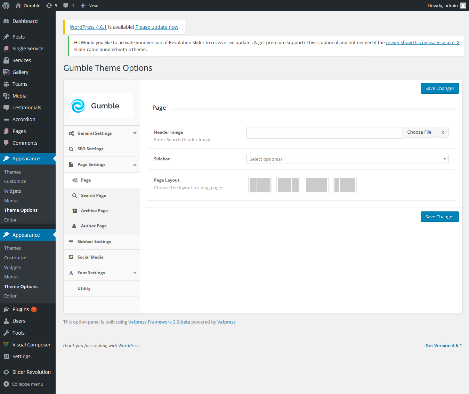Viewport: 469px width, 394px height.
Task: Open Visual Composer in the sidebar
Action: [31, 345]
